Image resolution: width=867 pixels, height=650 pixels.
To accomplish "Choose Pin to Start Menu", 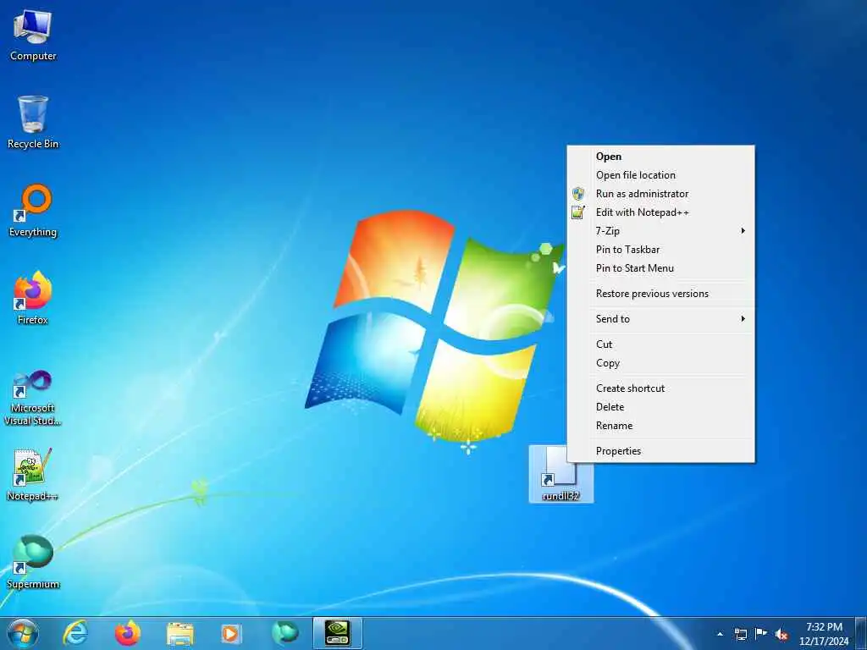I will pyautogui.click(x=660, y=268).
